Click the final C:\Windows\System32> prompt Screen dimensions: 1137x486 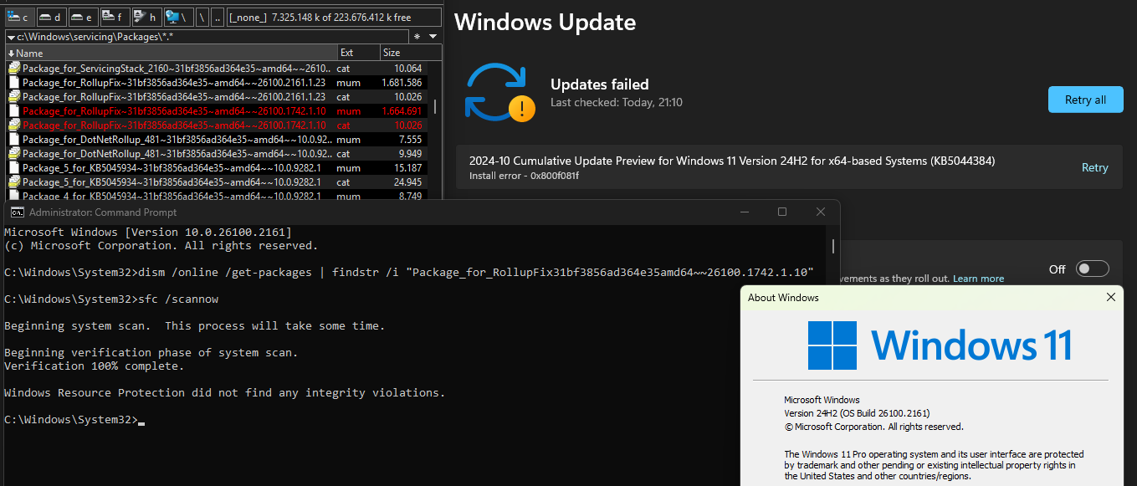pos(71,419)
